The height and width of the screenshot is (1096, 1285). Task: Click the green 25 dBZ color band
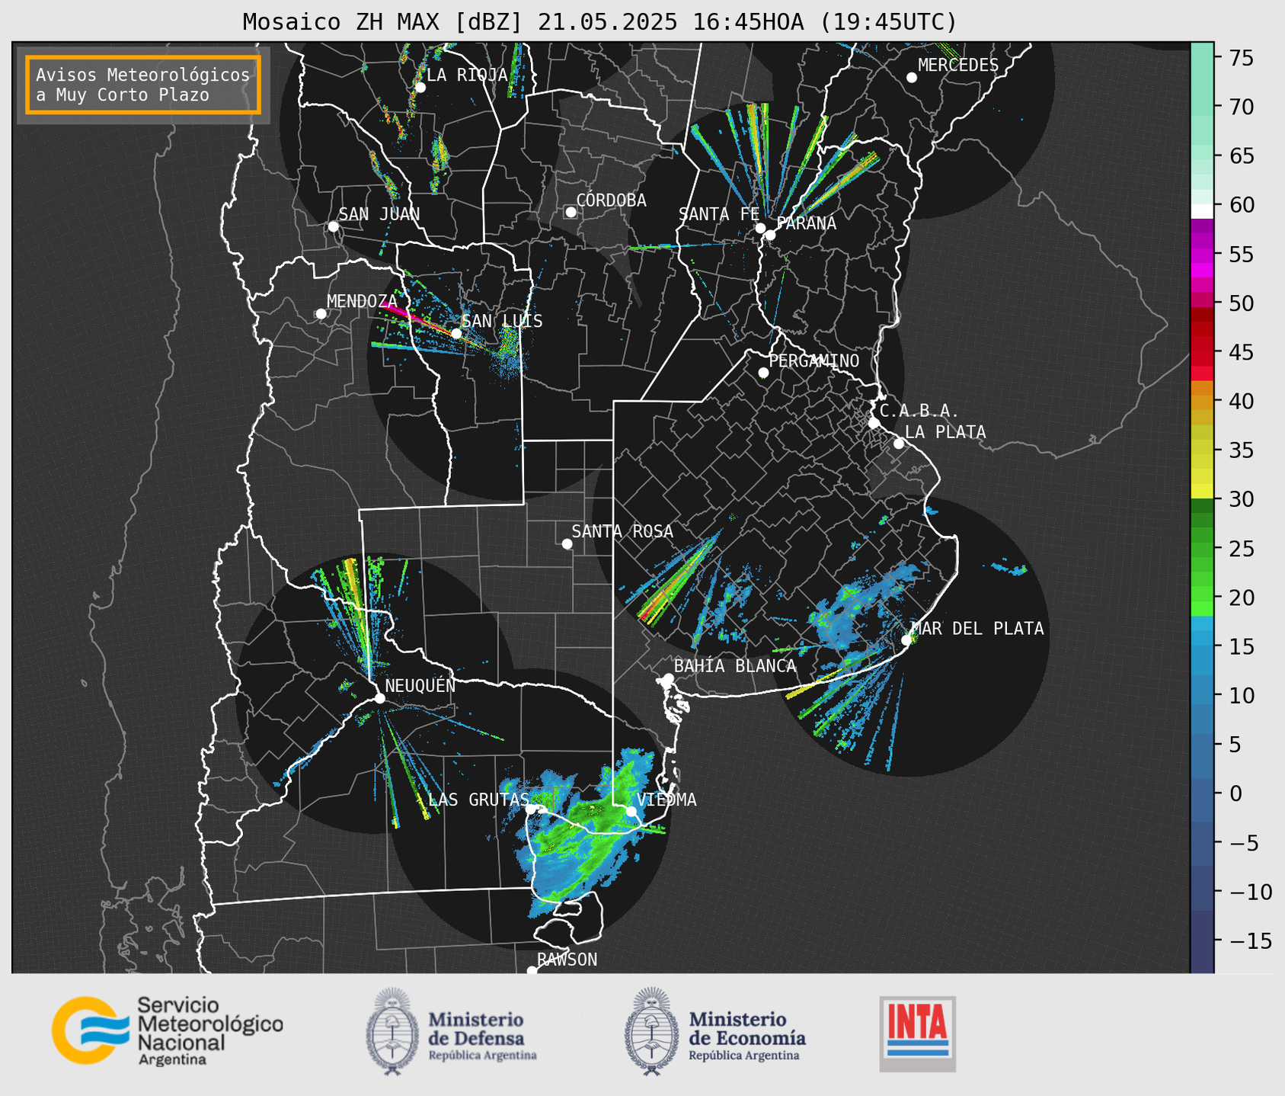coord(1202,549)
